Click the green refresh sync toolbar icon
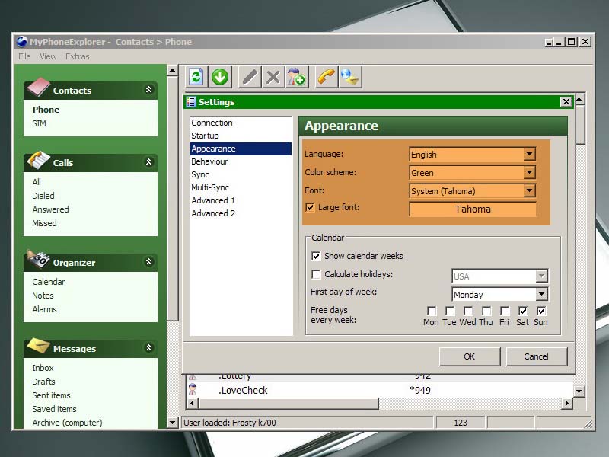Screen dimensions: 609x457 coord(196,77)
